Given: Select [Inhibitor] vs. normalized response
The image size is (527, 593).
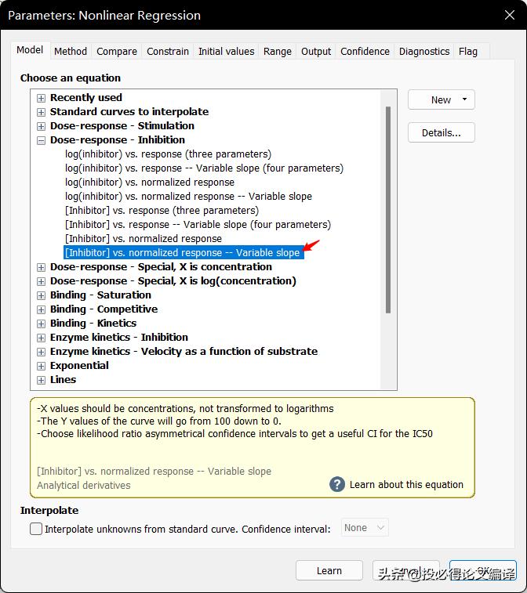Looking at the screenshot, I should coord(144,239).
